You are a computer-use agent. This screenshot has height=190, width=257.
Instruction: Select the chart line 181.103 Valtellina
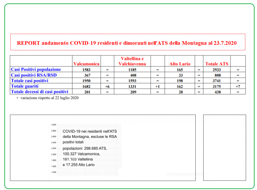(78, 159)
